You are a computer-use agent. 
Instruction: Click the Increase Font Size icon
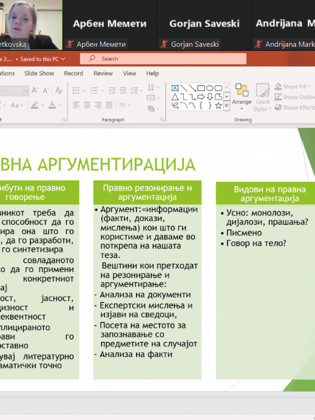pyautogui.click(x=35, y=90)
